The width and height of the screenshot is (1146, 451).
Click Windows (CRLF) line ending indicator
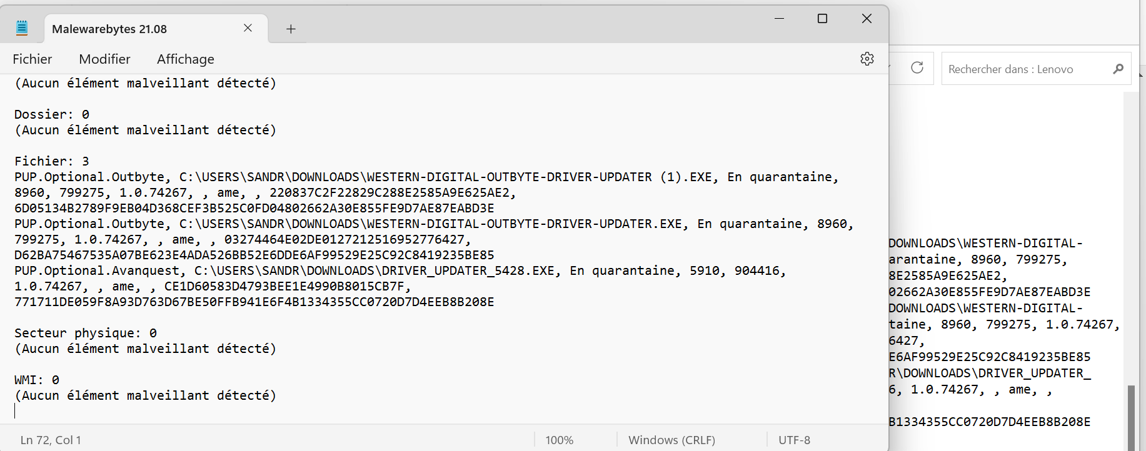pos(671,440)
